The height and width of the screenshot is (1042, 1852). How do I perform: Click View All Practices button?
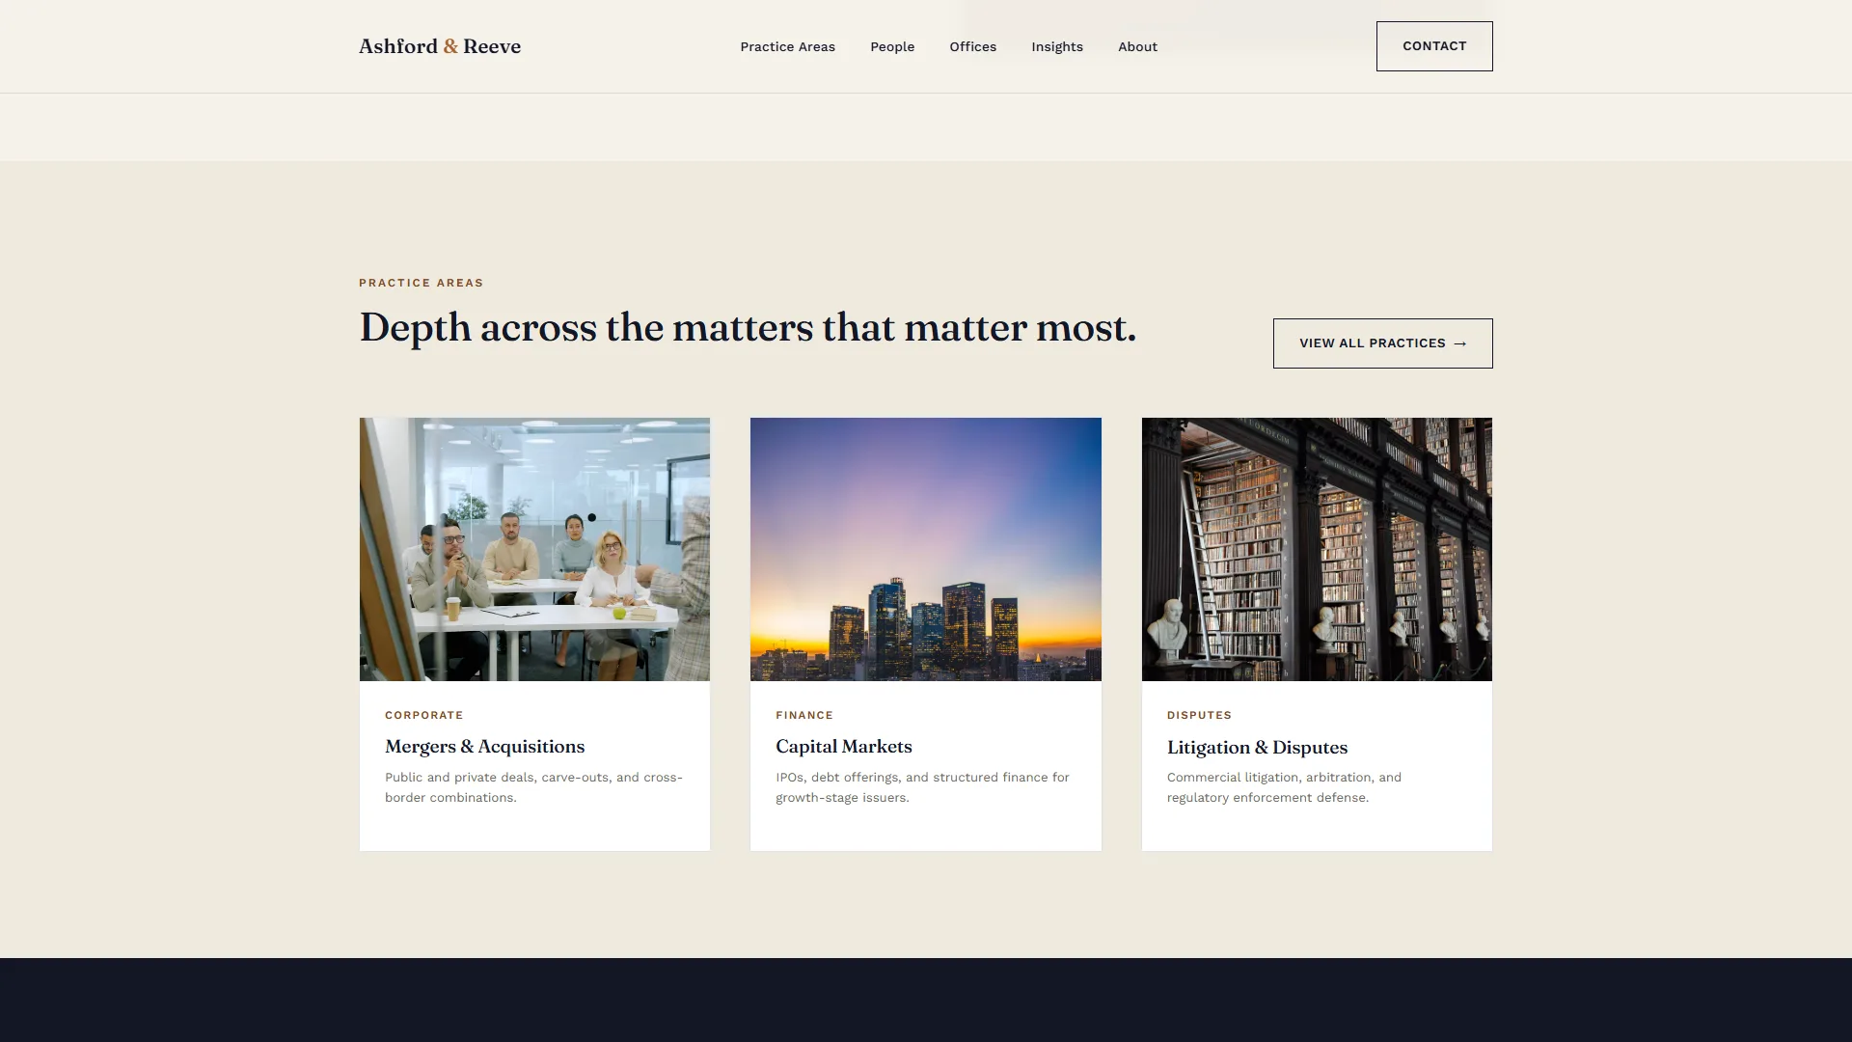(1382, 343)
